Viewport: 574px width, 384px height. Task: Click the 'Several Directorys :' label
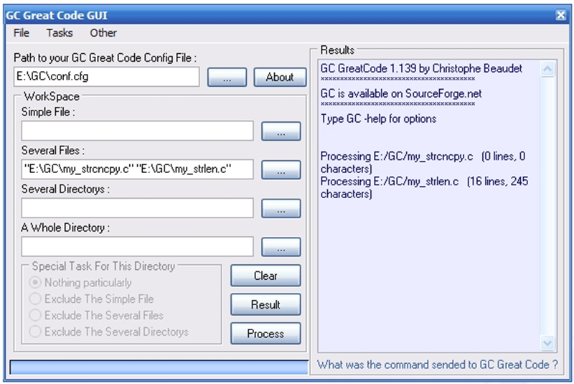click(65, 189)
